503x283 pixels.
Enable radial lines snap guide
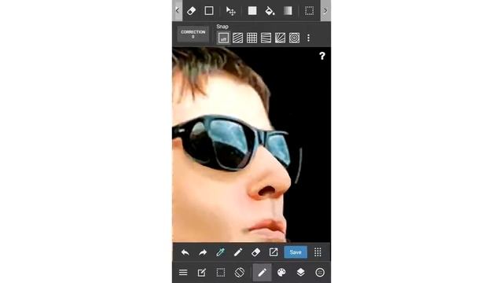point(280,39)
